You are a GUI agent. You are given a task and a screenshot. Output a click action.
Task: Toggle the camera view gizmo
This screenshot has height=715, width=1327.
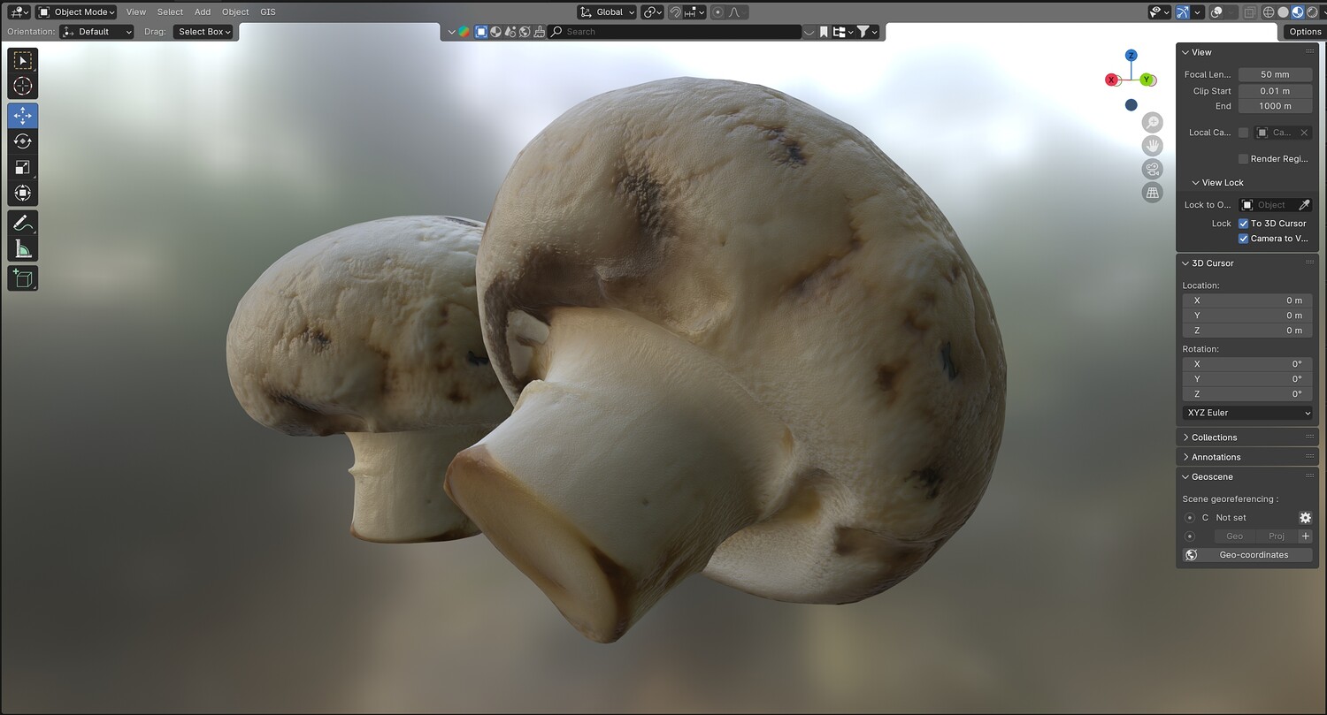1152,169
